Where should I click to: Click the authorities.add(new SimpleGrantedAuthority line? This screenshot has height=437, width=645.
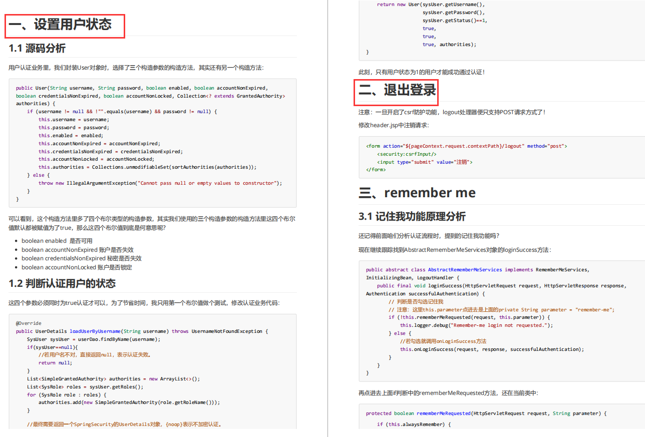click(129, 402)
